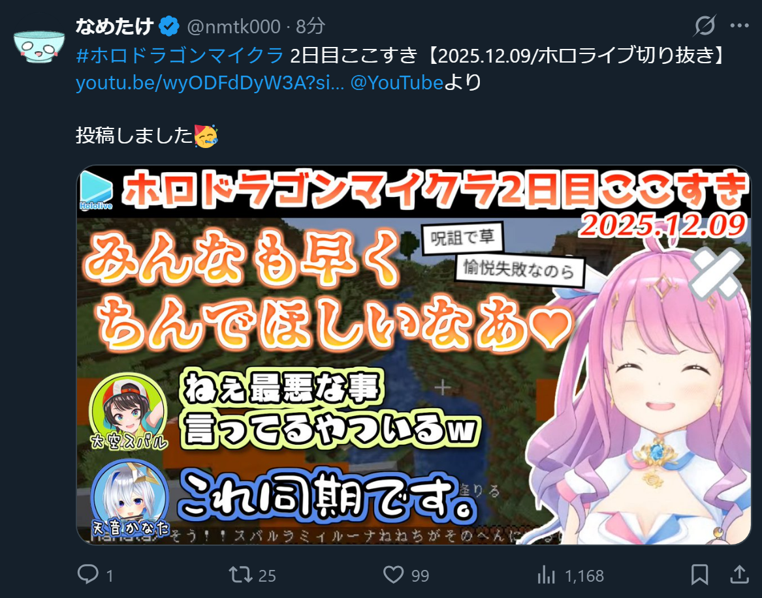The image size is (762, 598).
Task: Open the Grok circle-slash icon
Action: (x=704, y=25)
